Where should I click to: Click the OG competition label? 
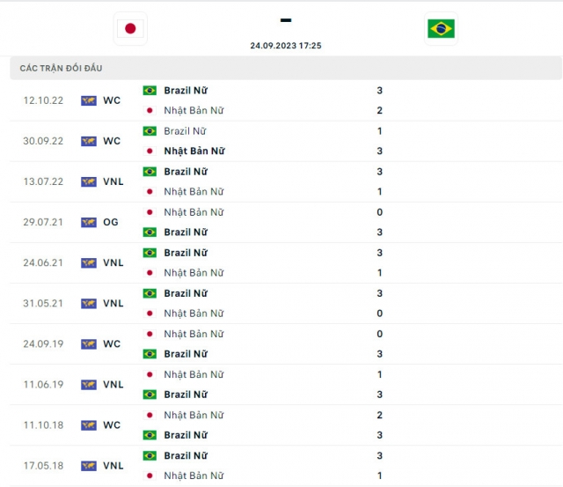(111, 222)
